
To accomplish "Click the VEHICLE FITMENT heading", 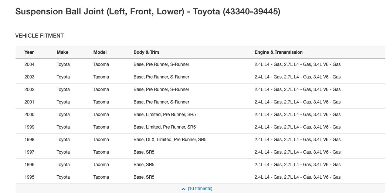I will 40,36.
